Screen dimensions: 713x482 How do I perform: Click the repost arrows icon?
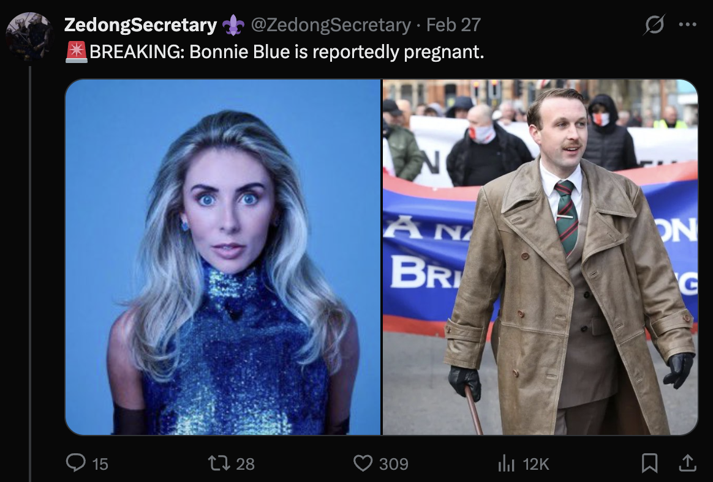[x=218, y=464]
